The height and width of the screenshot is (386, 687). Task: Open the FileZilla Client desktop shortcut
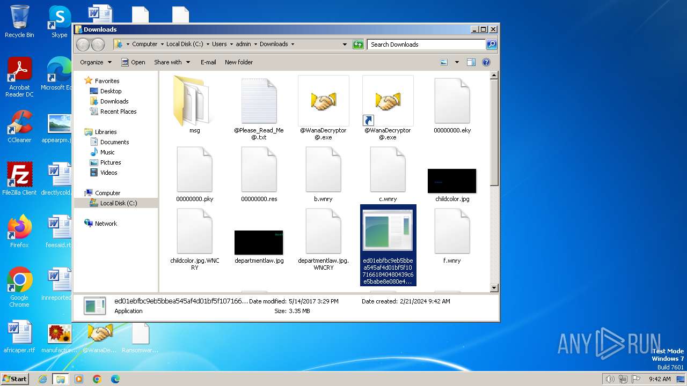click(19, 179)
